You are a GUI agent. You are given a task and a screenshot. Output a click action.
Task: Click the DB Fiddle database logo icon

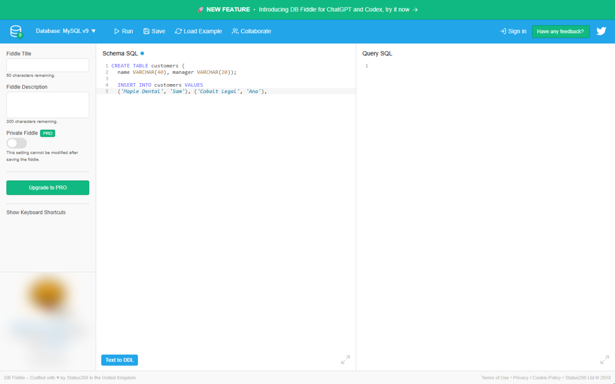coord(16,31)
